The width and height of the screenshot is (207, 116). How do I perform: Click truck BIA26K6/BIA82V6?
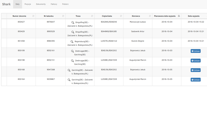point(109,22)
